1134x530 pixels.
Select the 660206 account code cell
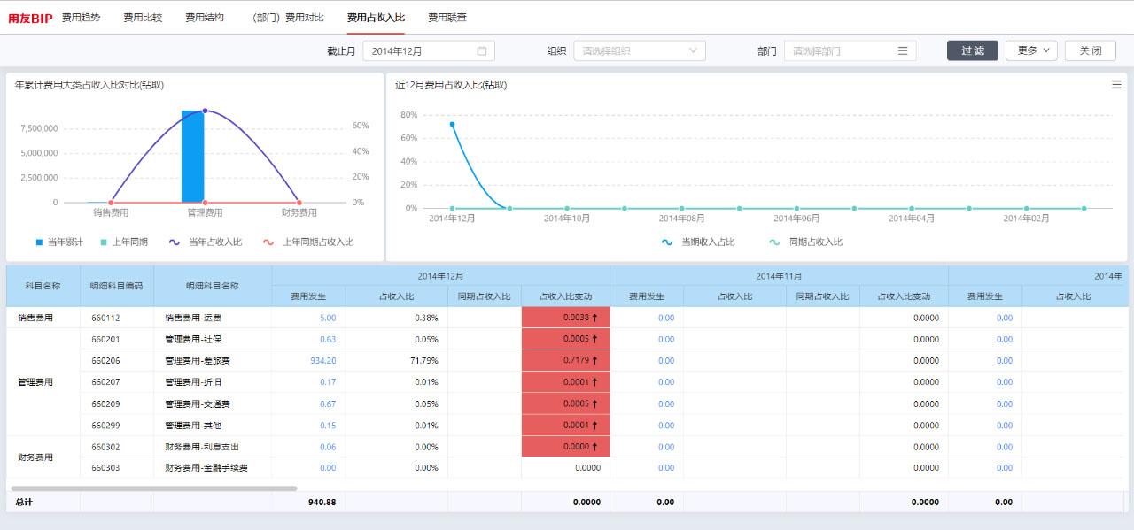point(117,361)
